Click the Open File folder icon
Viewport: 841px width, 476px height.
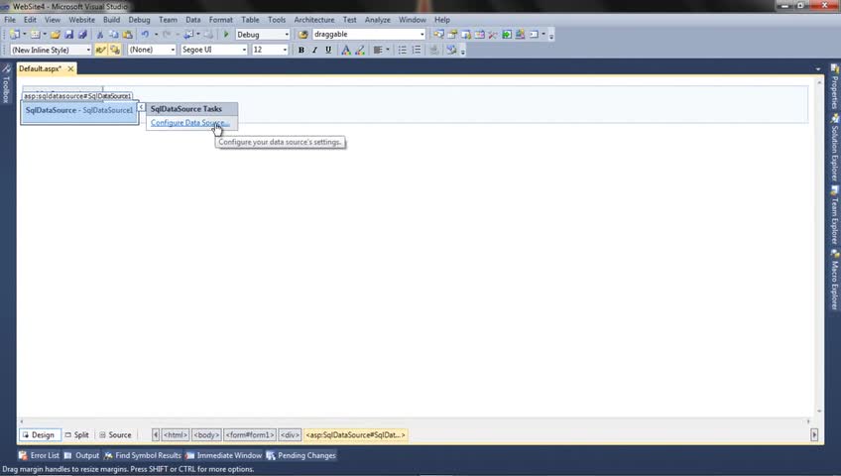pos(56,35)
